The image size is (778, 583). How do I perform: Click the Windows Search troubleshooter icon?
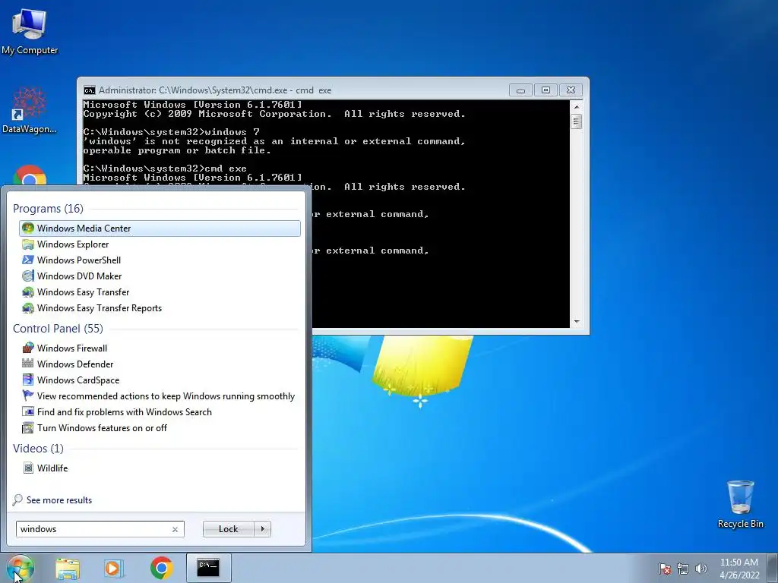coord(28,411)
